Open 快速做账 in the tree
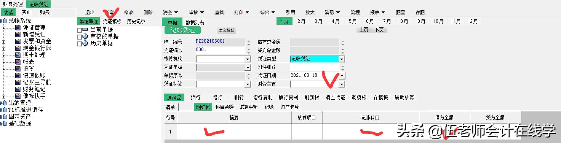 [x=34, y=76]
